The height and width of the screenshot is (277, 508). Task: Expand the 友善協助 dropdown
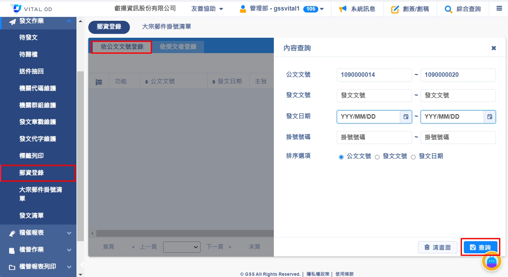click(207, 9)
